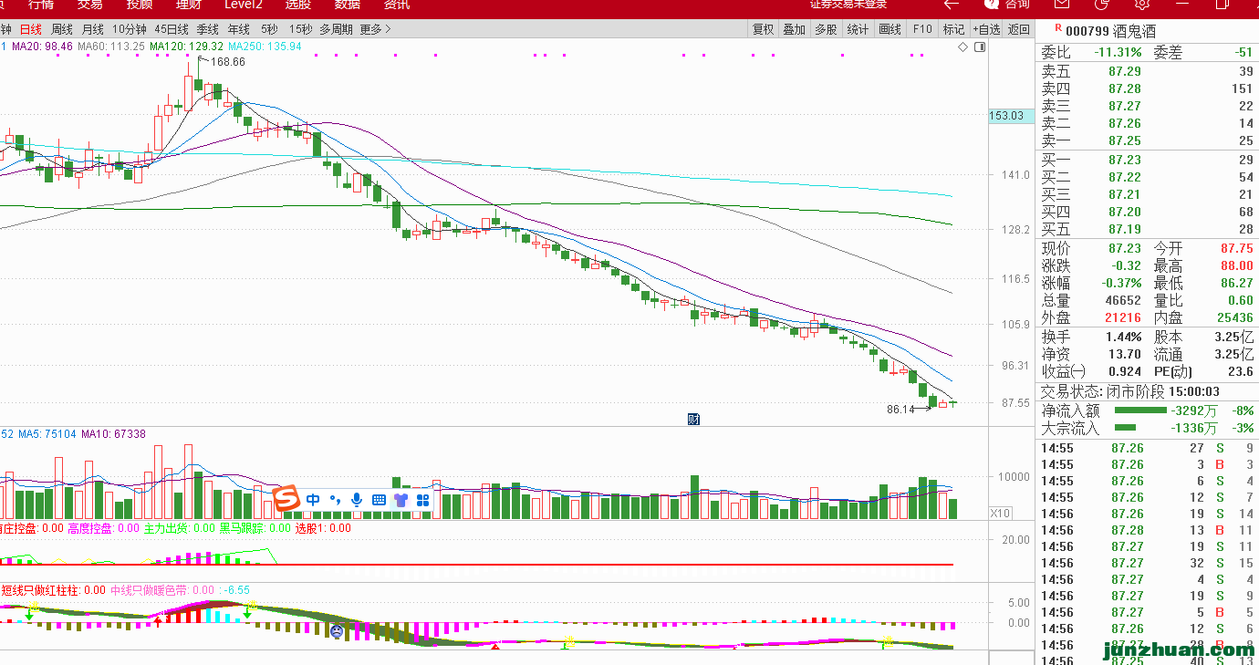Click the 标记 mark button

pos(953,29)
